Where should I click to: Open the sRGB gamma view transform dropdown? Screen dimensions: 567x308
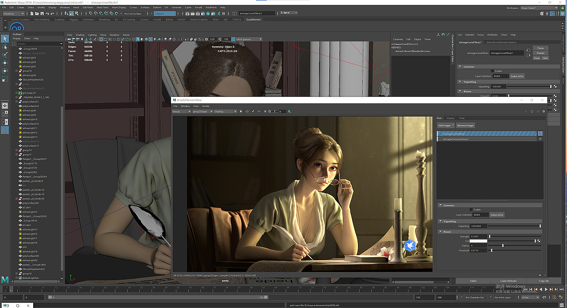(x=249, y=39)
